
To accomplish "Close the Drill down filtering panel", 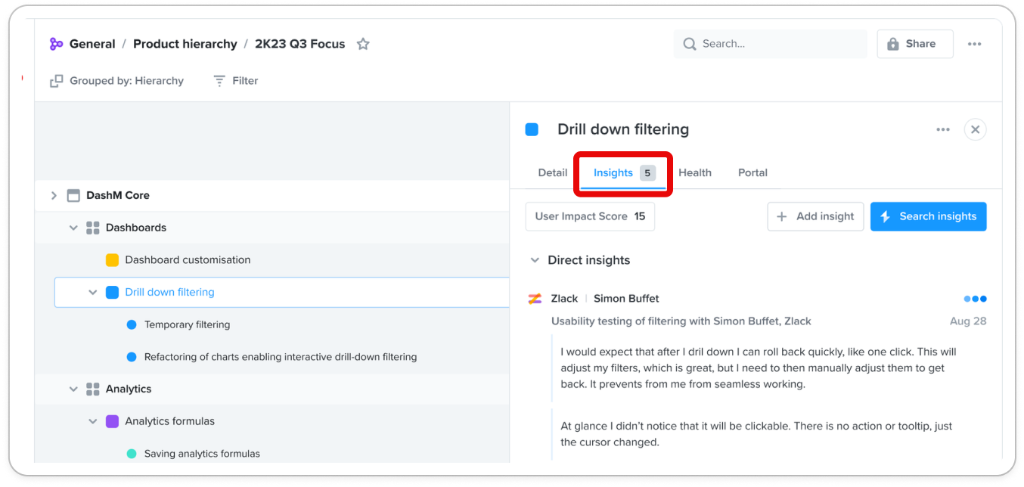I will 975,129.
